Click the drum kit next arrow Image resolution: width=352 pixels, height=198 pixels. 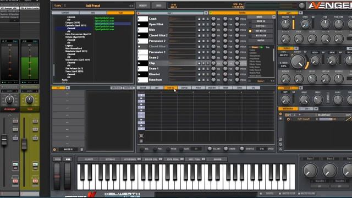pyautogui.click(x=273, y=81)
